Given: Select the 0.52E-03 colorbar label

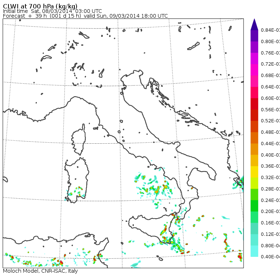Looking at the screenshot, I should click(x=270, y=121).
